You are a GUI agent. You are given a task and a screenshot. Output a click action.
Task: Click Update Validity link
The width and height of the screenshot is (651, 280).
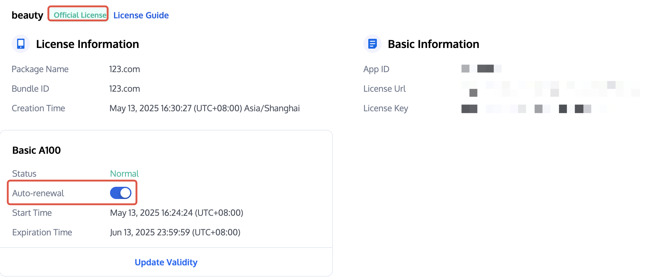click(166, 262)
